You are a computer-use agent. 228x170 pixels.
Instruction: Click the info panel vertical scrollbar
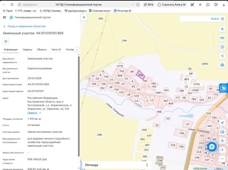(x=79, y=106)
